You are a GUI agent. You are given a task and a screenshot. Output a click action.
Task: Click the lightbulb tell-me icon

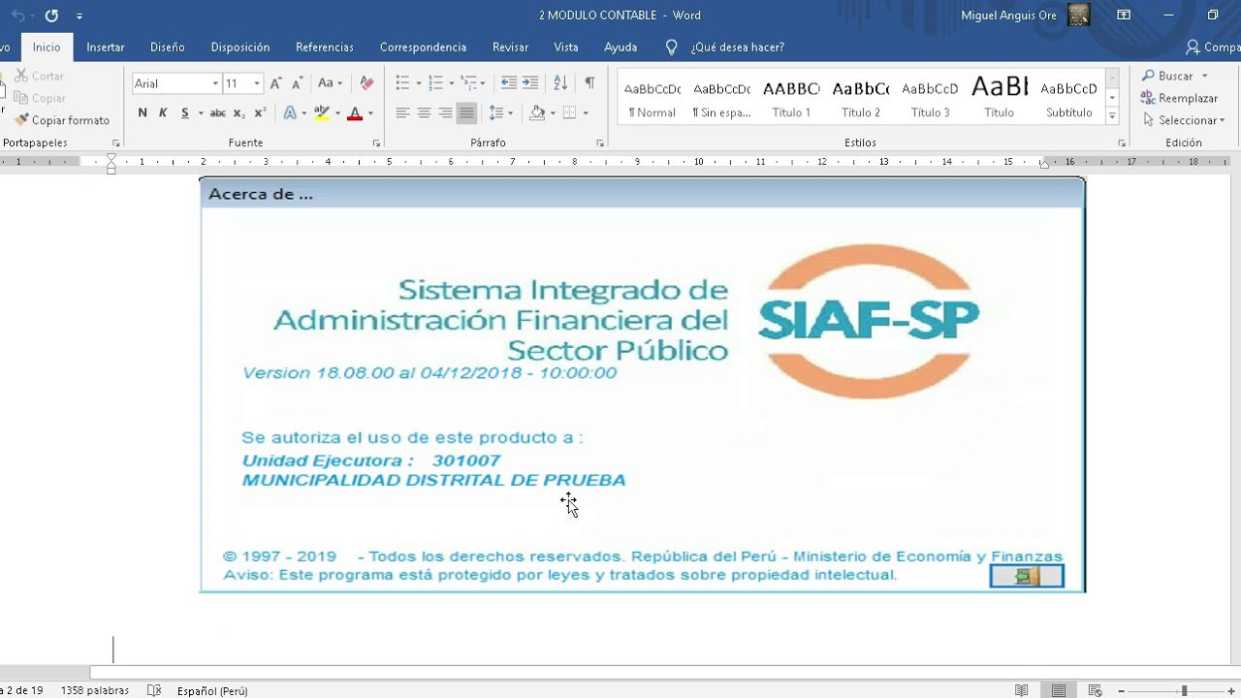pyautogui.click(x=671, y=47)
